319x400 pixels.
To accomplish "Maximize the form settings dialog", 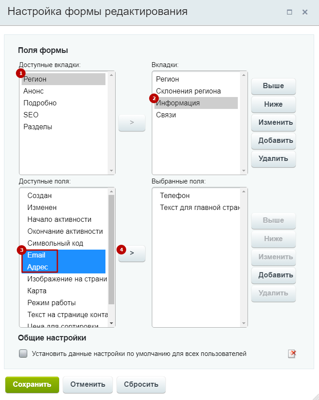I will tap(289, 12).
